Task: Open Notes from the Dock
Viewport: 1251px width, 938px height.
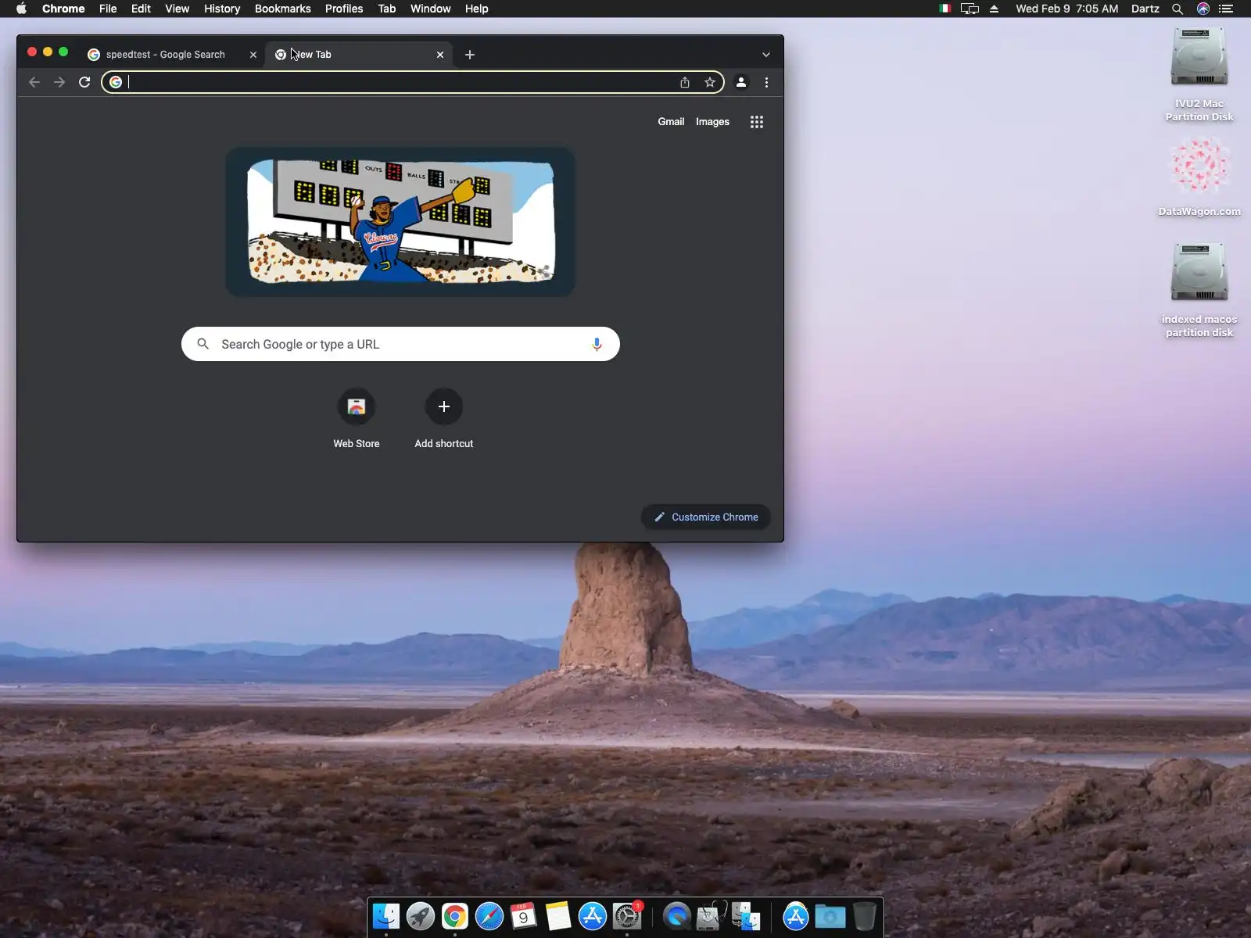Action: pyautogui.click(x=558, y=916)
